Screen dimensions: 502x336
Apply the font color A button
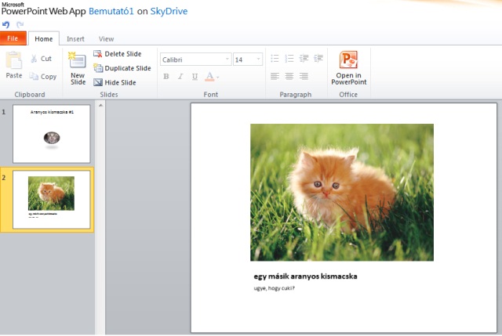point(209,77)
